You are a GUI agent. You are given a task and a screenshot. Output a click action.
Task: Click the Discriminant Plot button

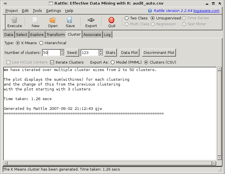tap(159, 52)
